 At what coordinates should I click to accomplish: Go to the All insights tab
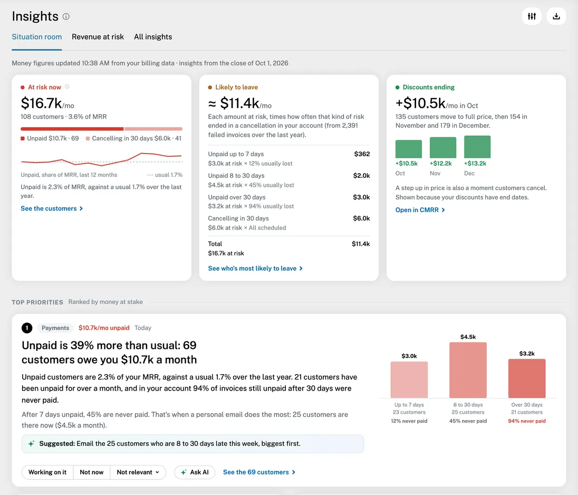153,37
